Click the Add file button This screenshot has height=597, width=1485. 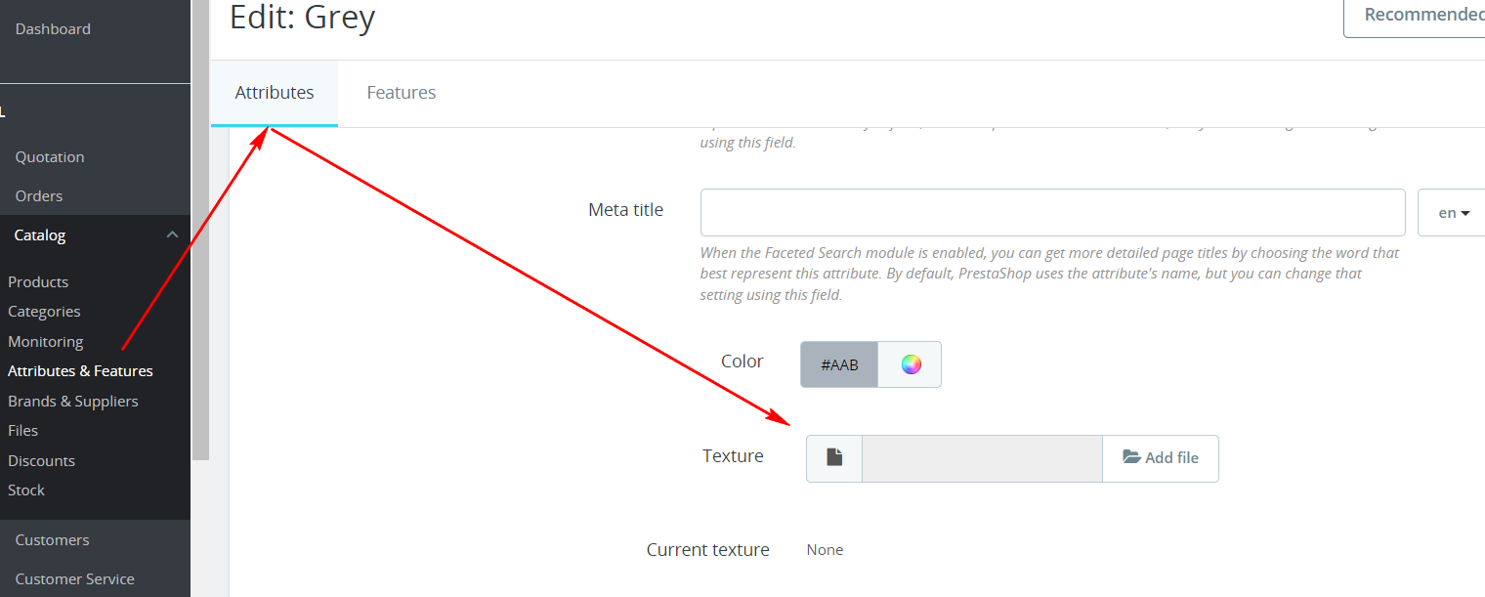[x=1161, y=457]
